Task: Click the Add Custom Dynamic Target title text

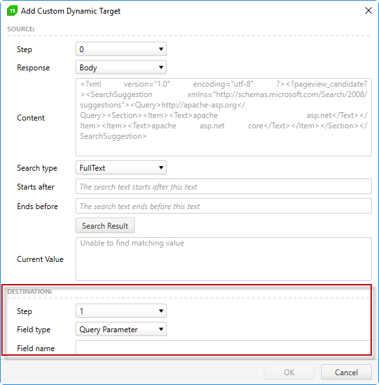Action: [x=71, y=11]
